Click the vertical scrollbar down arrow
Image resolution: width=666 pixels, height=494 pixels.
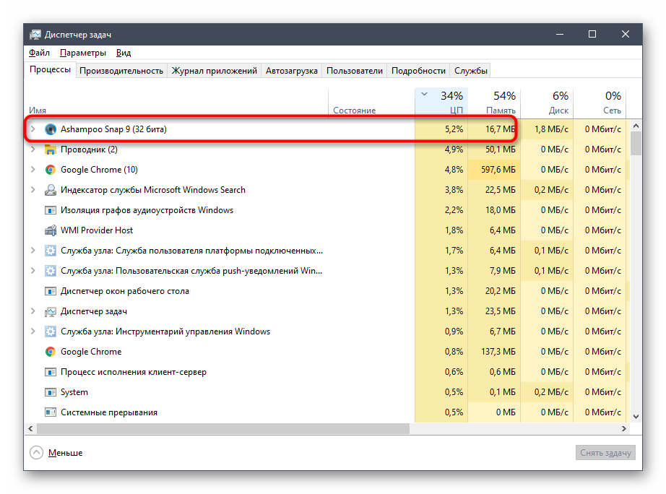pyautogui.click(x=636, y=416)
